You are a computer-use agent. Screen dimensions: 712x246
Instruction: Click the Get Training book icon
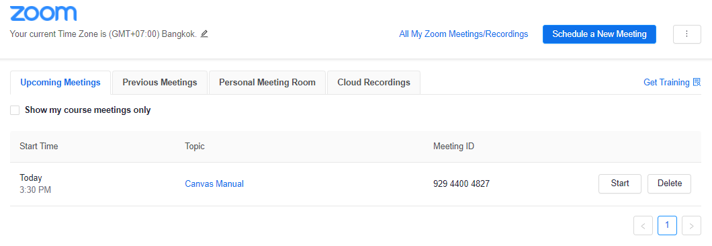(x=697, y=82)
